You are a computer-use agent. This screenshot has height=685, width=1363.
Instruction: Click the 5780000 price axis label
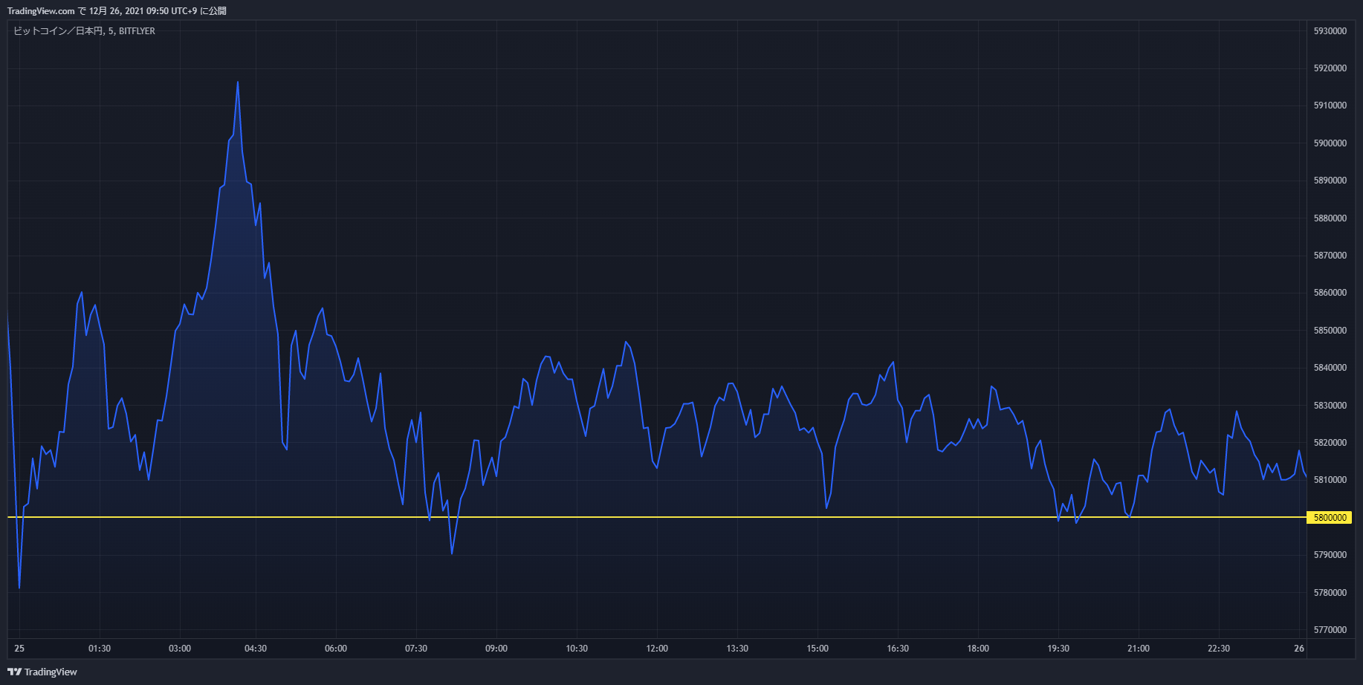pos(1330,593)
